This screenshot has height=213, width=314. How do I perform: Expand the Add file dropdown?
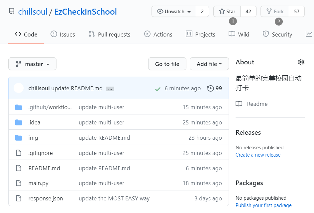[x=209, y=64]
